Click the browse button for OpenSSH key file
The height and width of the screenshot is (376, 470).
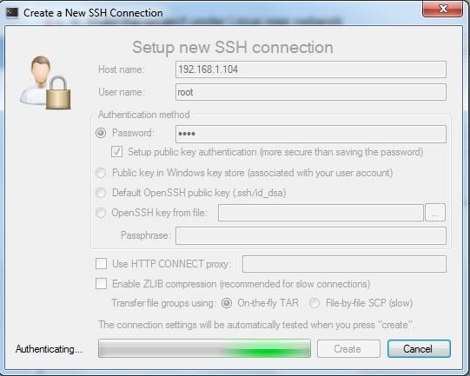[435, 213]
